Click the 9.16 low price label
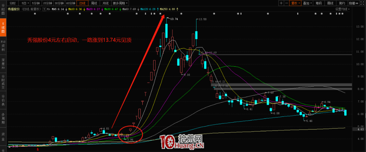Viewport: 366px width, 152px height. click(187, 75)
